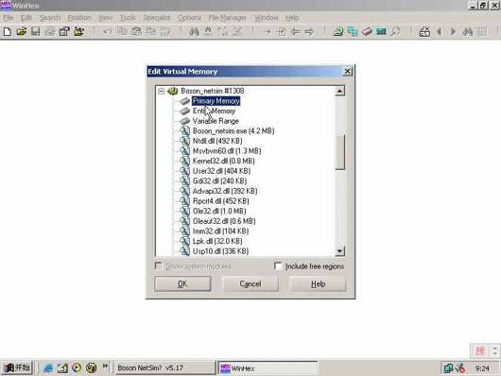Click the Find Text binoculars icon

pos(194,31)
